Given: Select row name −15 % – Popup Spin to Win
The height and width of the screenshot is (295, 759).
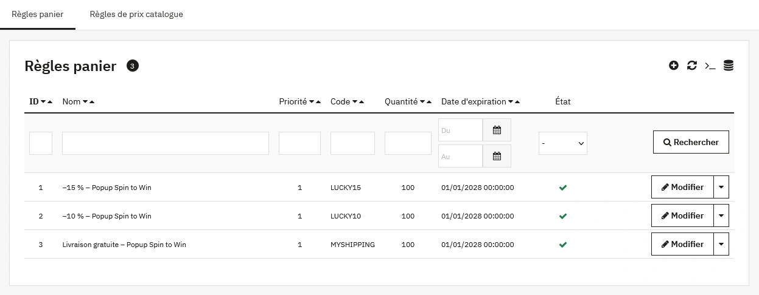Looking at the screenshot, I should pos(107,188).
